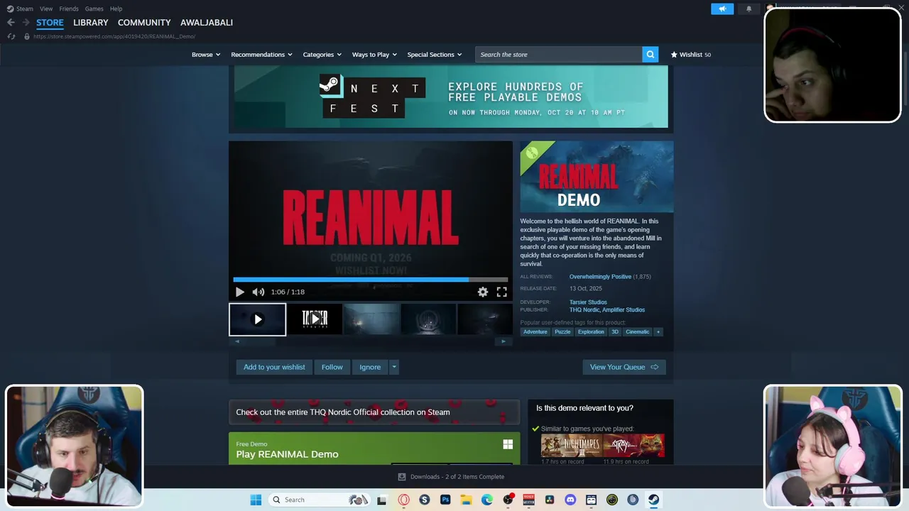Viewport: 909px width, 511px height.
Task: Open the Next Fest demos banner
Action: click(x=451, y=97)
